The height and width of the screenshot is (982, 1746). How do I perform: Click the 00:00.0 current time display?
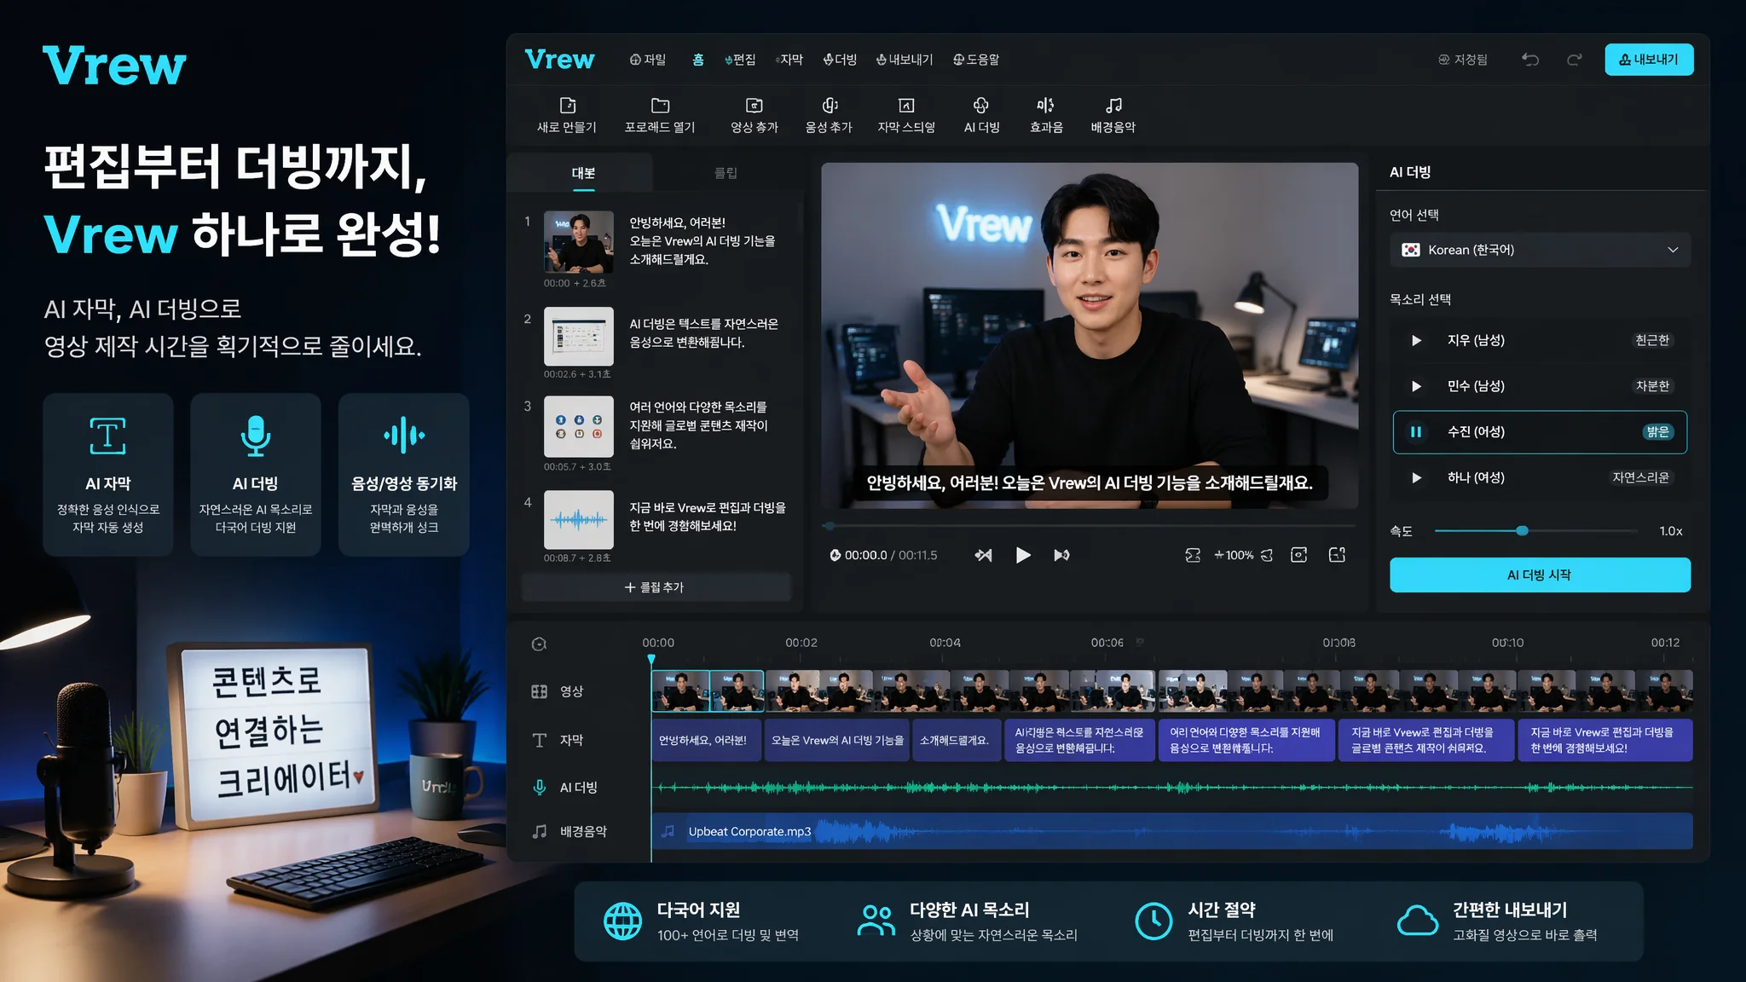tap(865, 555)
